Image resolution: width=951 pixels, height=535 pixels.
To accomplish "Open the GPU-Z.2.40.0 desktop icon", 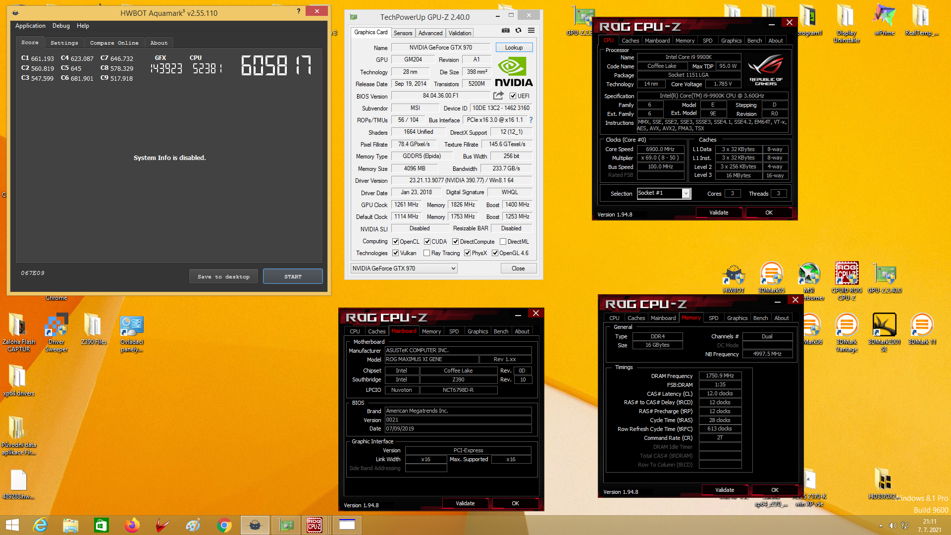I will (x=885, y=277).
